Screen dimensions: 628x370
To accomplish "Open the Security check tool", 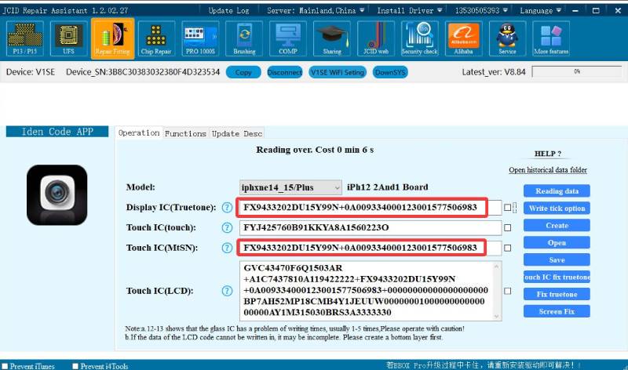I will [420, 38].
